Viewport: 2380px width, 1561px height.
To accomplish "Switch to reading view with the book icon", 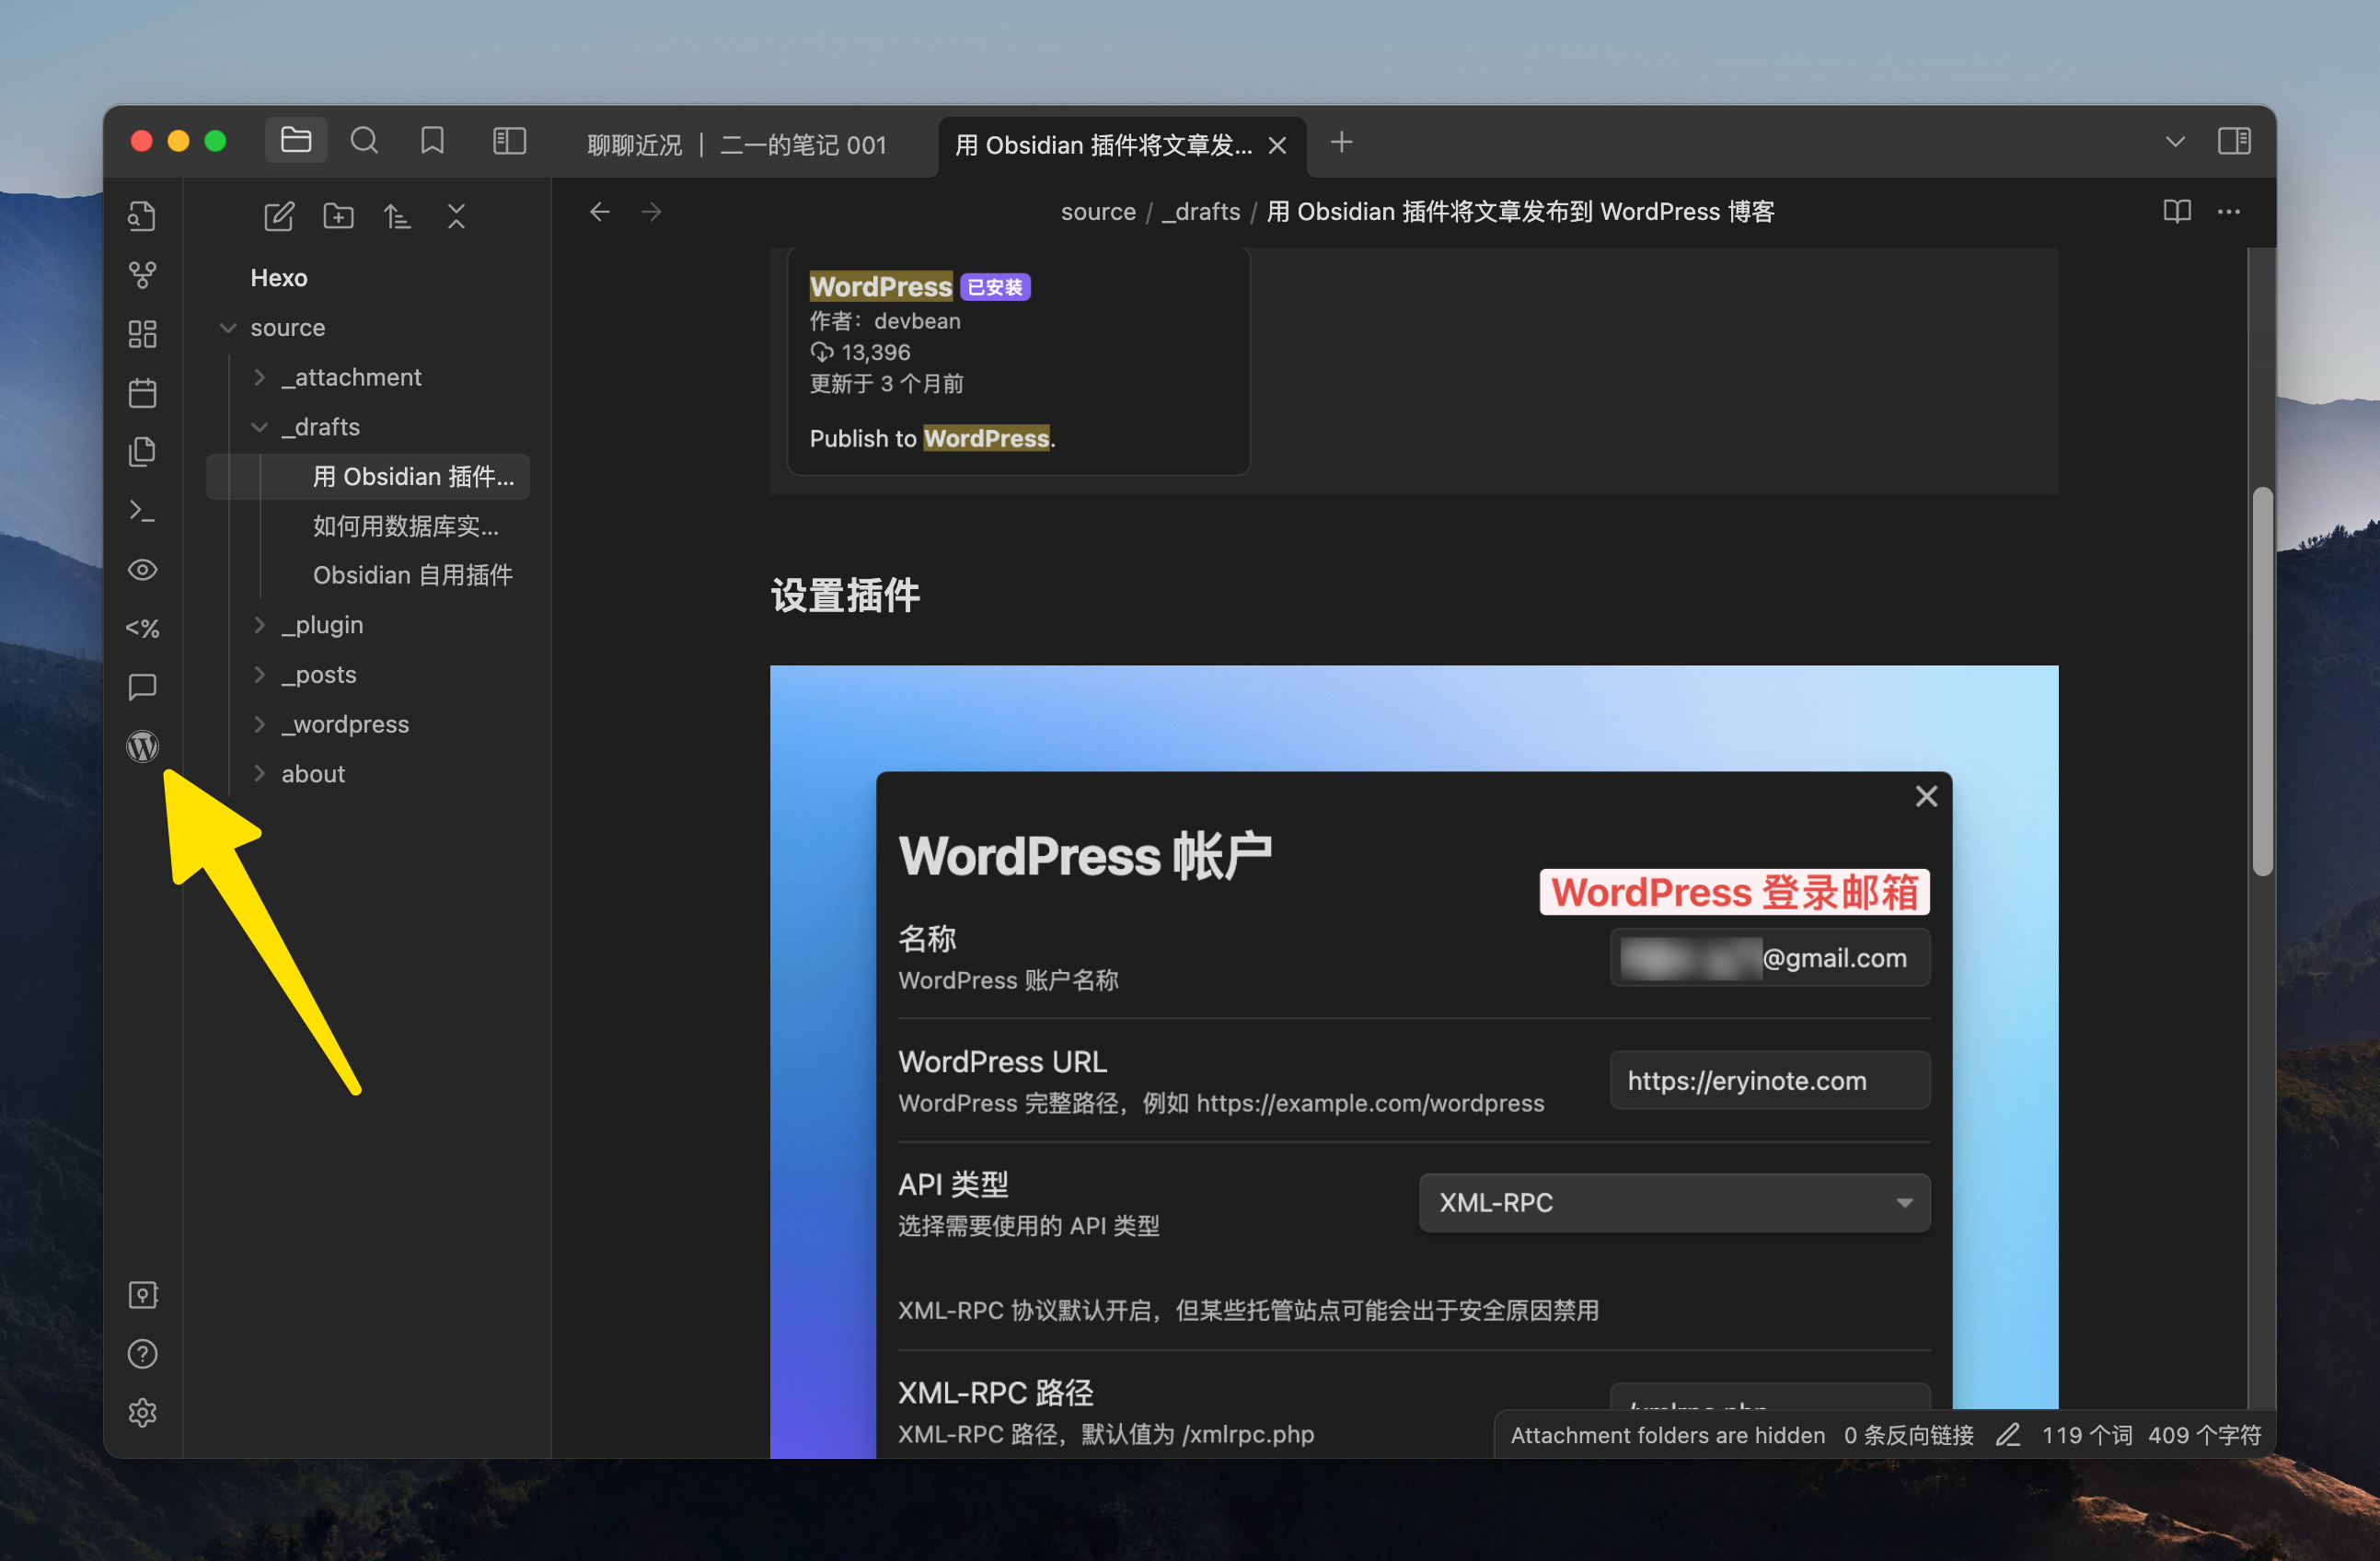I will click(x=2177, y=211).
